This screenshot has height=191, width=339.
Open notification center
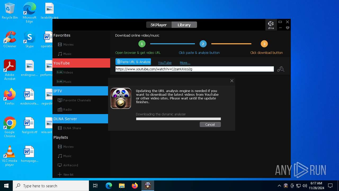[330, 186]
